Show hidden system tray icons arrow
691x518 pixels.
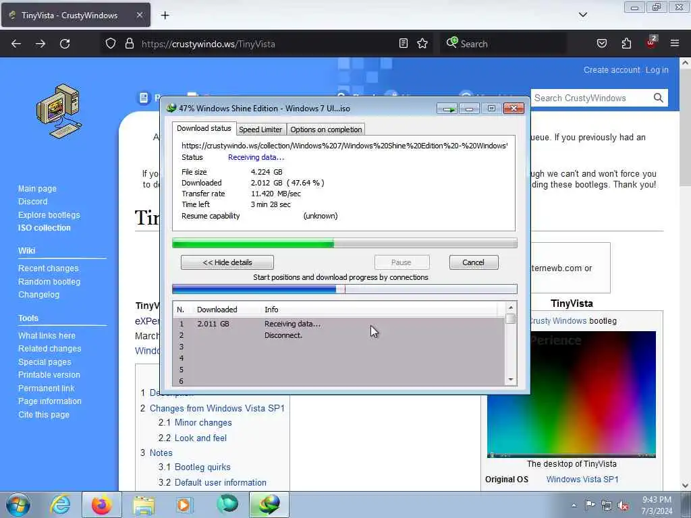[x=574, y=505]
